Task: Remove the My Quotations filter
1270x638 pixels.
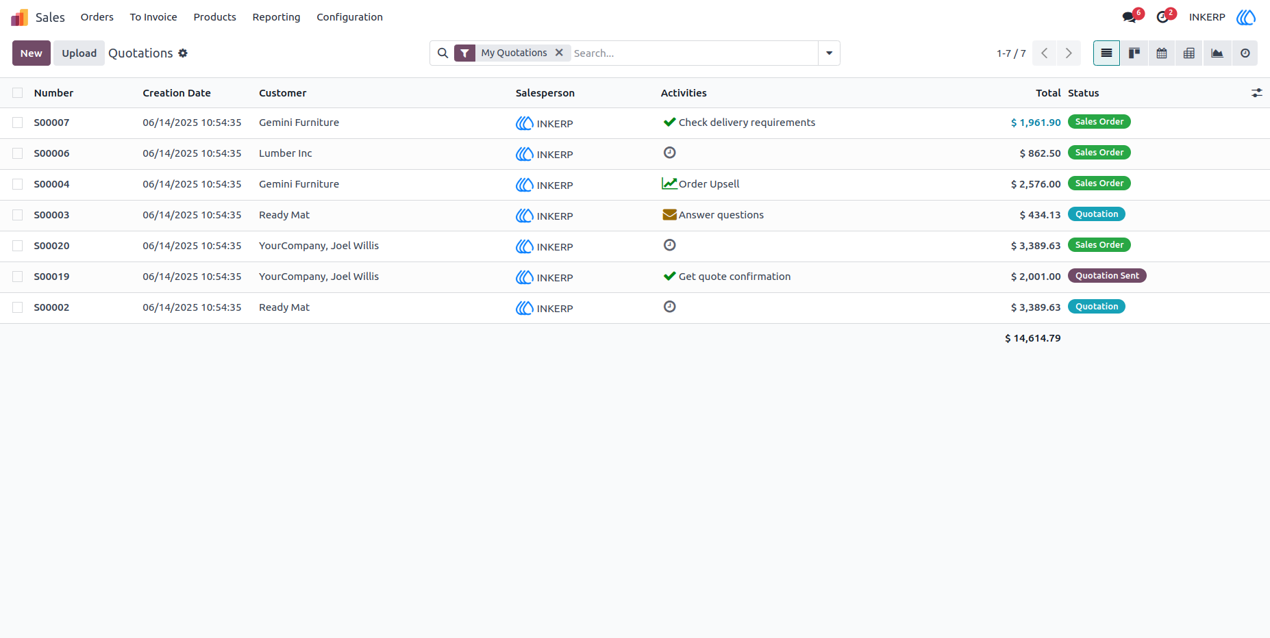Action: 559,52
